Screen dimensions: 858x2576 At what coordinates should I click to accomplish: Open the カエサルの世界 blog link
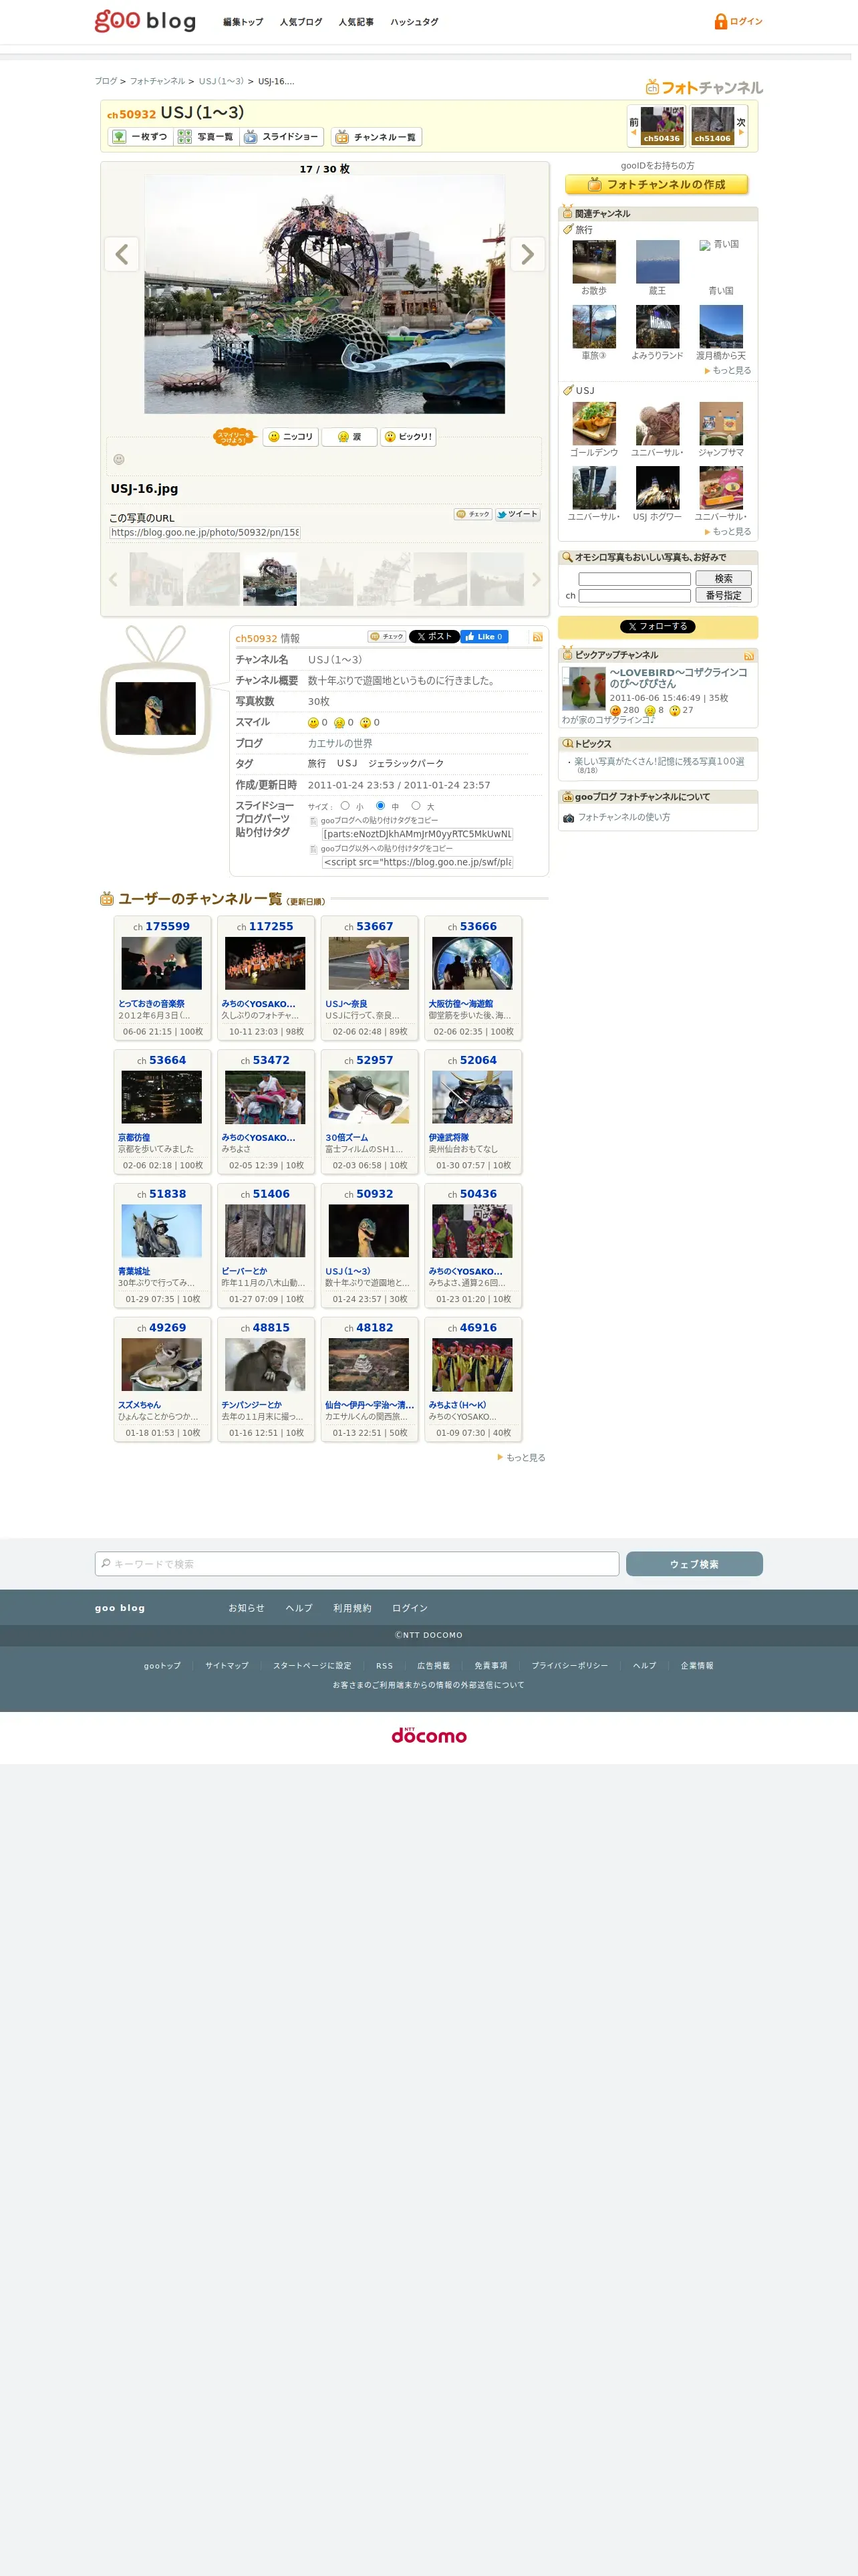tap(339, 744)
